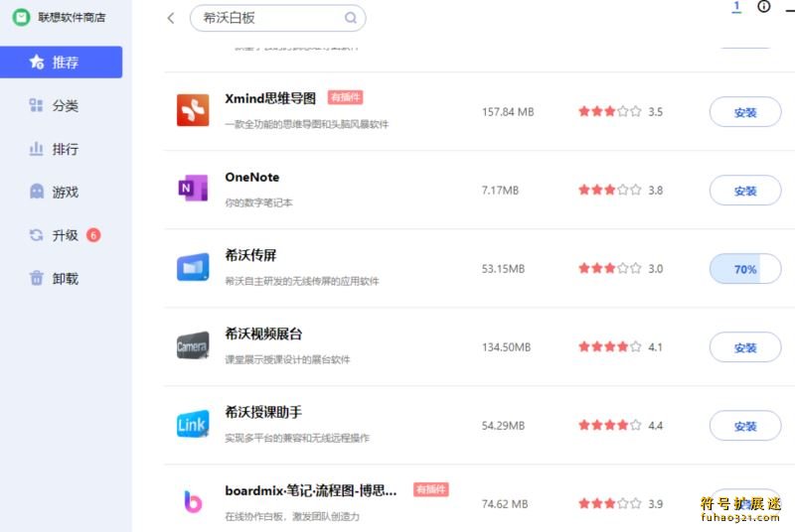Click the 134.50MB size text
This screenshot has width=795, height=532.
tap(506, 347)
